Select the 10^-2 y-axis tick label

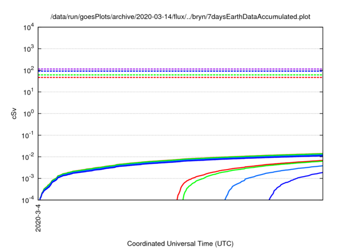click(x=29, y=157)
